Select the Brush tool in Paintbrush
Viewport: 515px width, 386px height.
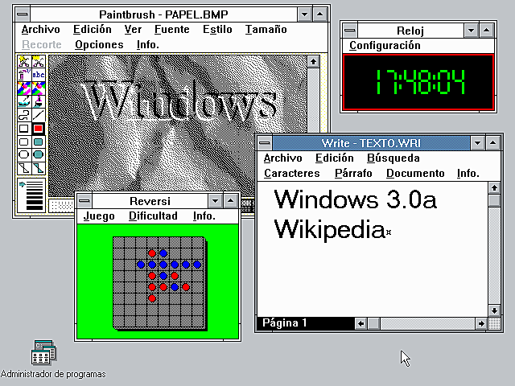click(39, 102)
